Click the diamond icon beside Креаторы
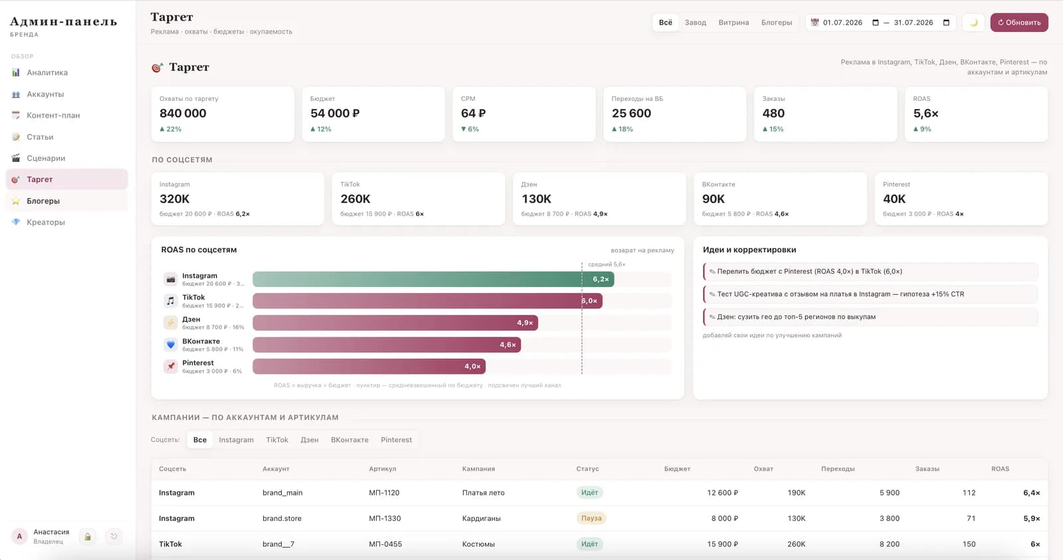This screenshot has height=560, width=1063. click(16, 222)
